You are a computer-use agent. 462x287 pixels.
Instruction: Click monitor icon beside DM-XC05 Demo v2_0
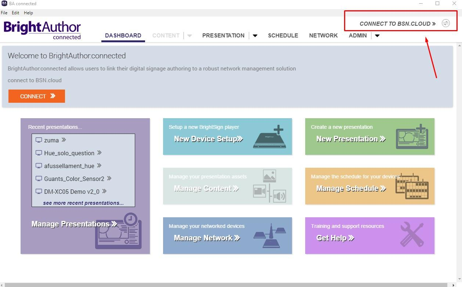[x=39, y=191]
